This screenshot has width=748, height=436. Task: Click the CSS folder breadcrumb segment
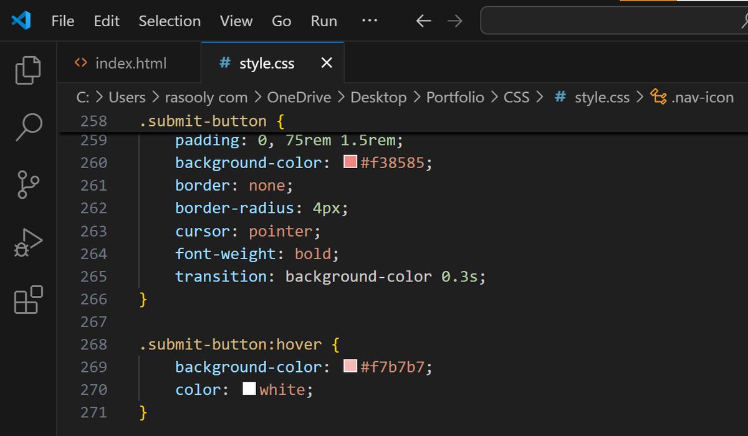click(516, 97)
